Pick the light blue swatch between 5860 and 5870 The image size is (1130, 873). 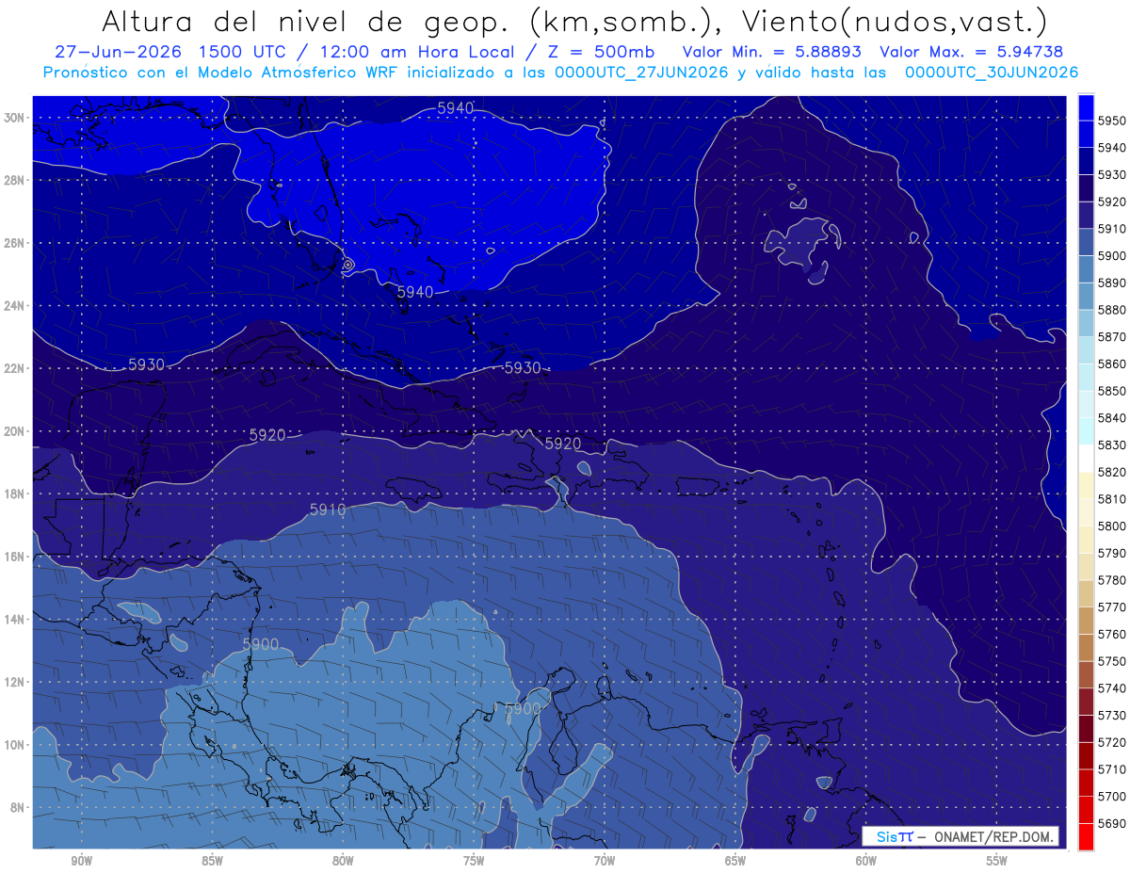tap(1086, 350)
